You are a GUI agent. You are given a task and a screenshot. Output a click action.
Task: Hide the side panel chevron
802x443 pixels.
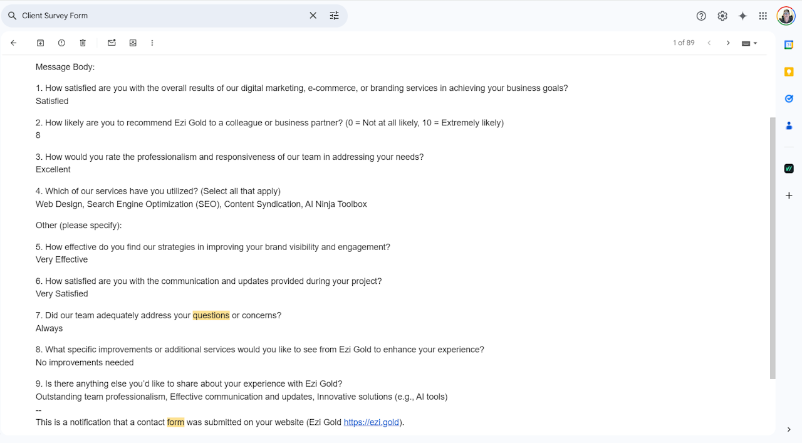point(789,429)
